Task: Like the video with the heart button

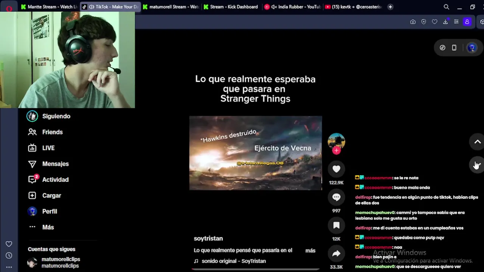Action: click(336, 169)
